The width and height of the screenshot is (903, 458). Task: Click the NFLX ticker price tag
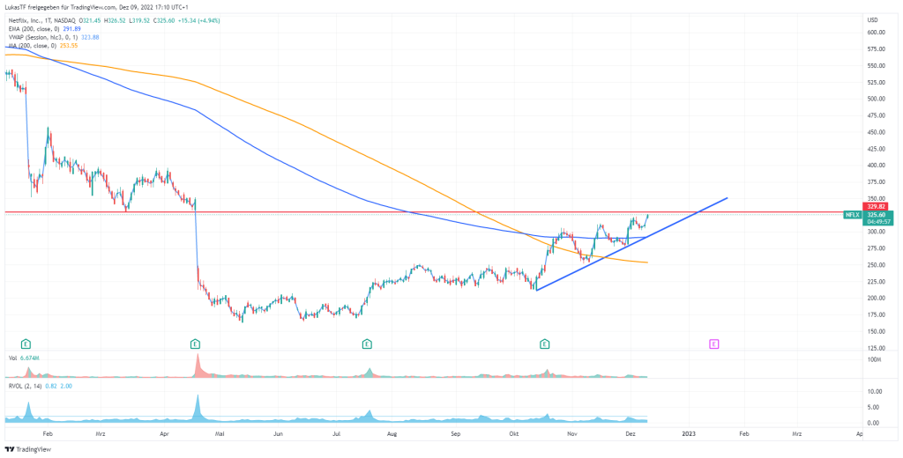852,214
